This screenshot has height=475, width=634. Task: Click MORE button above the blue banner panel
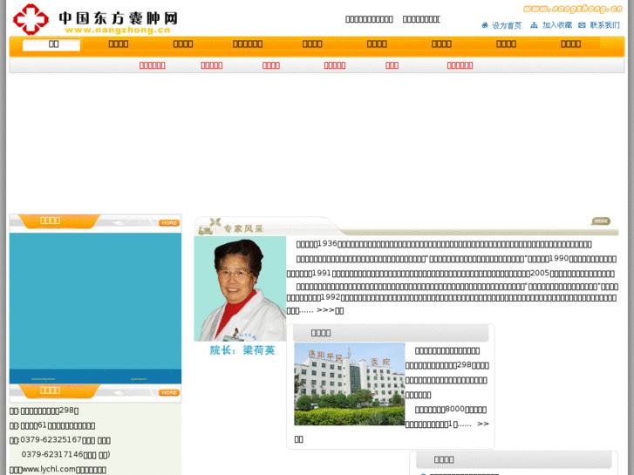coord(169,223)
